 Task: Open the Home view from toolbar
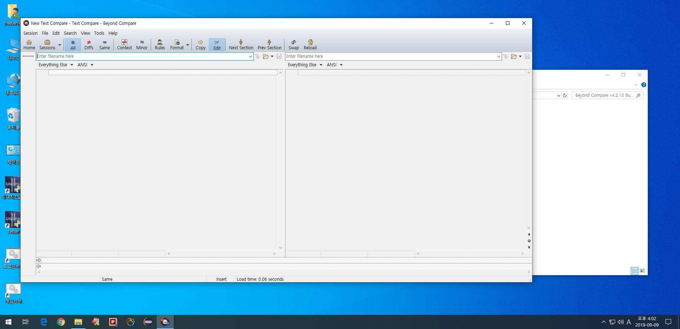point(29,45)
